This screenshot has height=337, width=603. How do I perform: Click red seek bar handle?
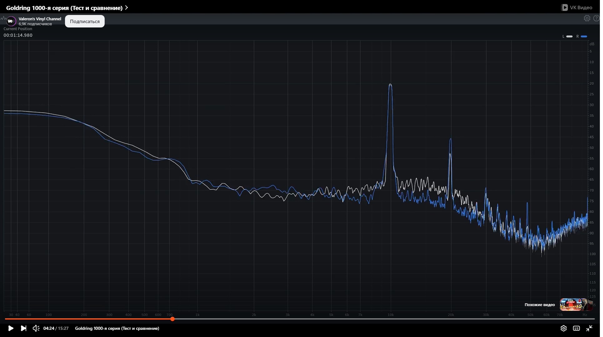(x=172, y=319)
